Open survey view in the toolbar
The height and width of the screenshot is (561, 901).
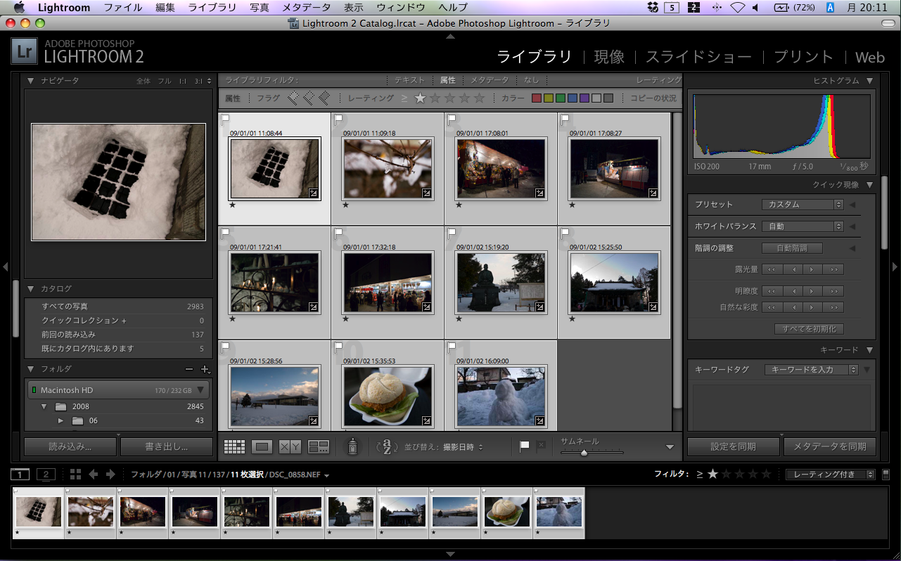(x=319, y=446)
